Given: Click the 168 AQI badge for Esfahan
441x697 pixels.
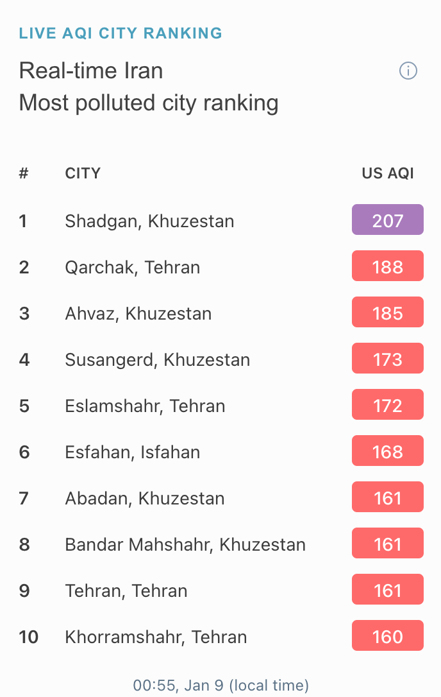Looking at the screenshot, I should (388, 451).
